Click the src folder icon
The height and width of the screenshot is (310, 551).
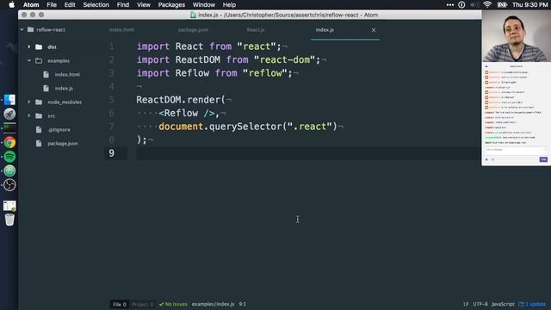(x=39, y=115)
